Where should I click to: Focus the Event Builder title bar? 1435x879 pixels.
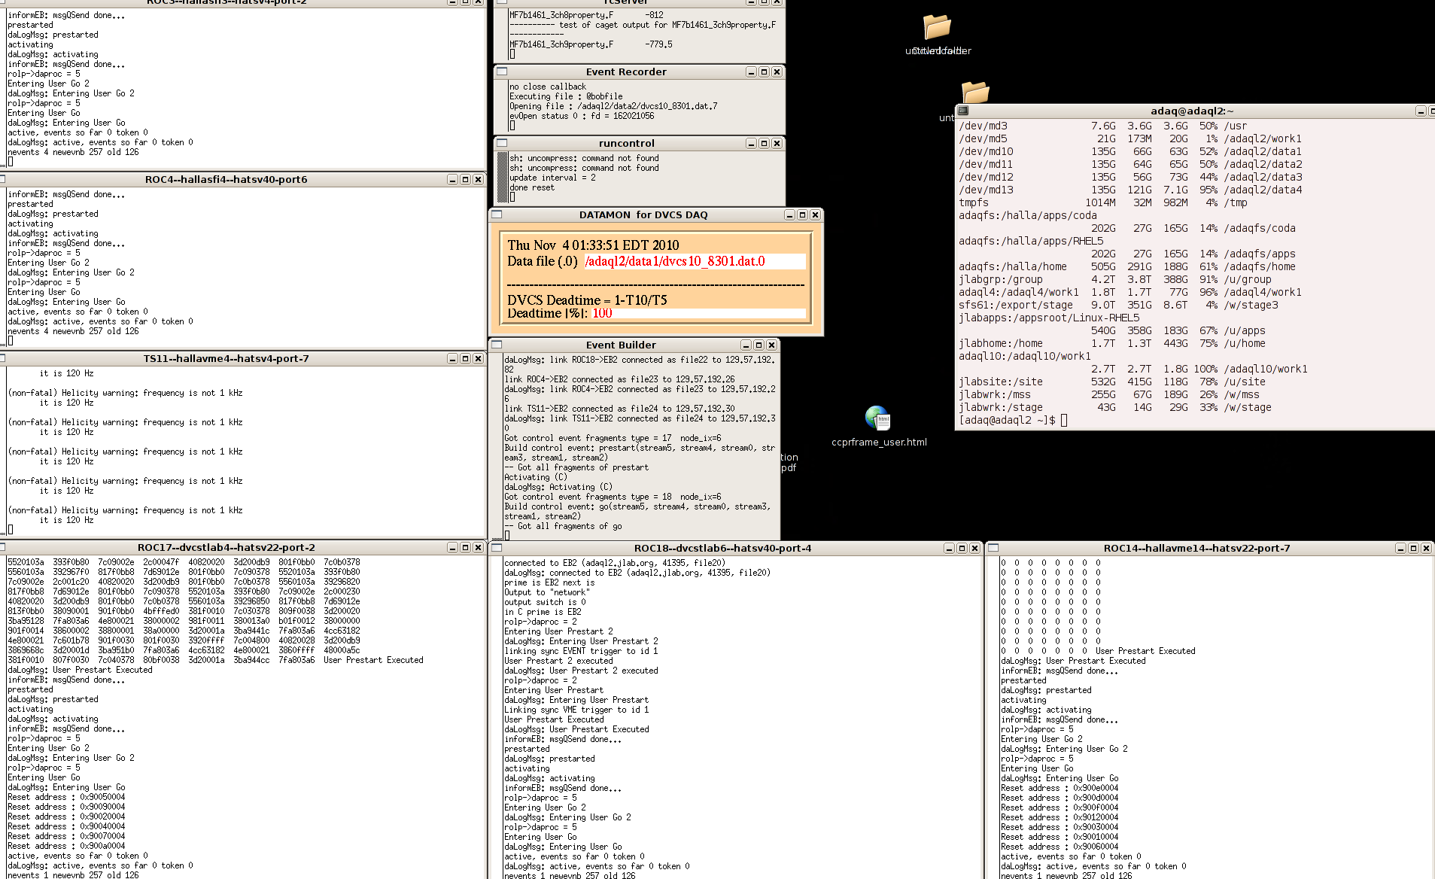(621, 345)
